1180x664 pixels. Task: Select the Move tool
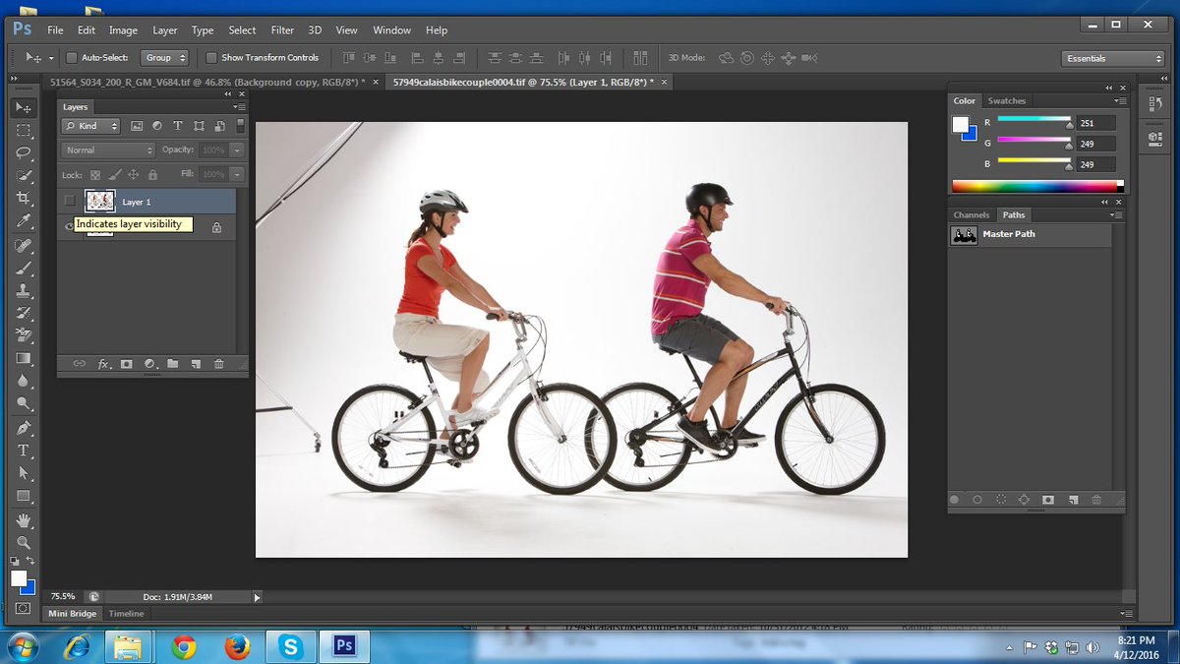pos(24,106)
